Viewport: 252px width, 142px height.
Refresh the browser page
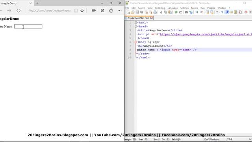[x=19, y=11]
